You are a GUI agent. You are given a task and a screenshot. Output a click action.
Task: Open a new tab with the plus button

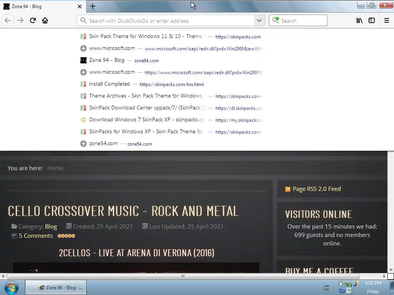pos(93,6)
